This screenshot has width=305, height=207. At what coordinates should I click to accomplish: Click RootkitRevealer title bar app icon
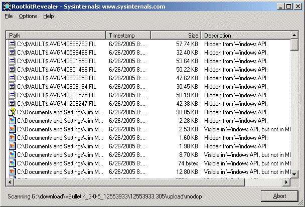point(7,7)
